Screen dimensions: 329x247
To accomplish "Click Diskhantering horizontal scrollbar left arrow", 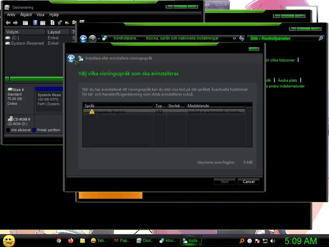I will 7,79.
